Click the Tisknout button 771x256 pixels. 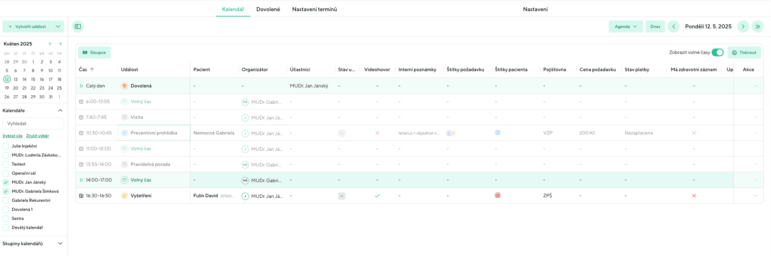[744, 52]
